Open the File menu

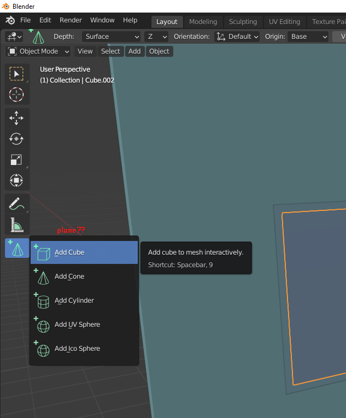[25, 20]
